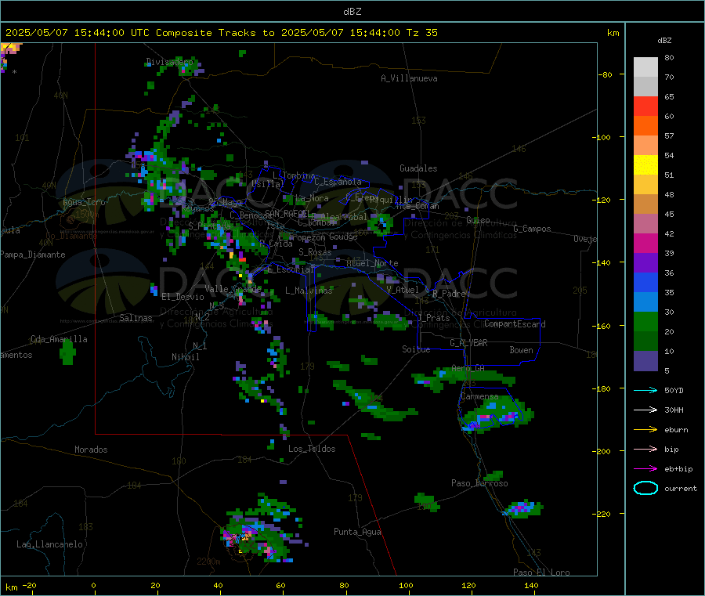Select the dark orange swatch below red

645,126
